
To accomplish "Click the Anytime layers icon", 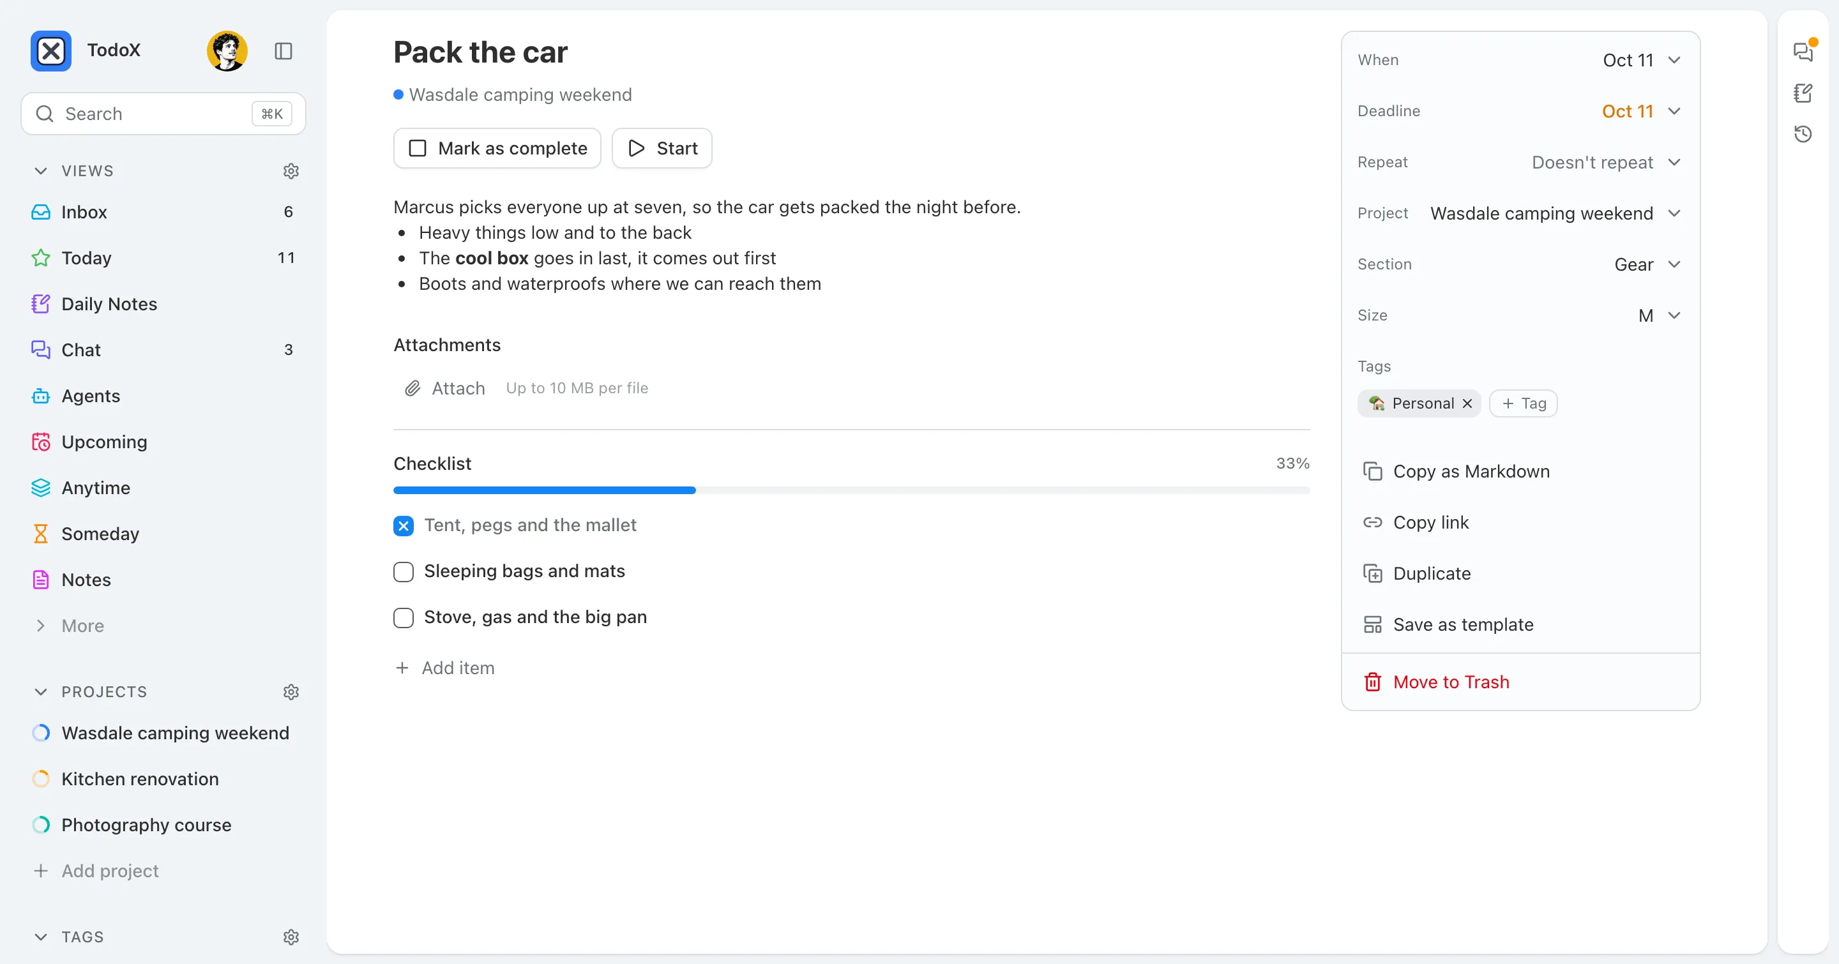I will click(x=41, y=487).
